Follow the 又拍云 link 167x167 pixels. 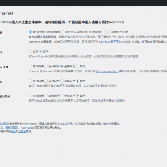click(22, 131)
